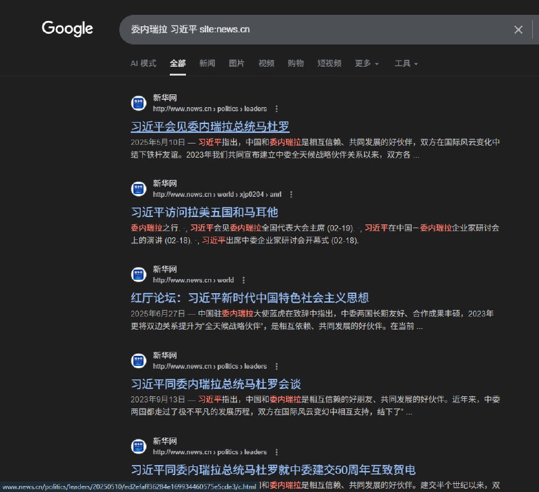Click Xinhua favicon of 红厅论坛 result
This screenshot has height=492, width=539.
pyautogui.click(x=139, y=274)
